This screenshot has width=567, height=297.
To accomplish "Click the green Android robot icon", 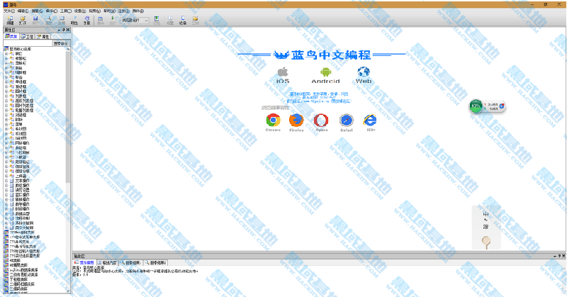I will (x=325, y=72).
